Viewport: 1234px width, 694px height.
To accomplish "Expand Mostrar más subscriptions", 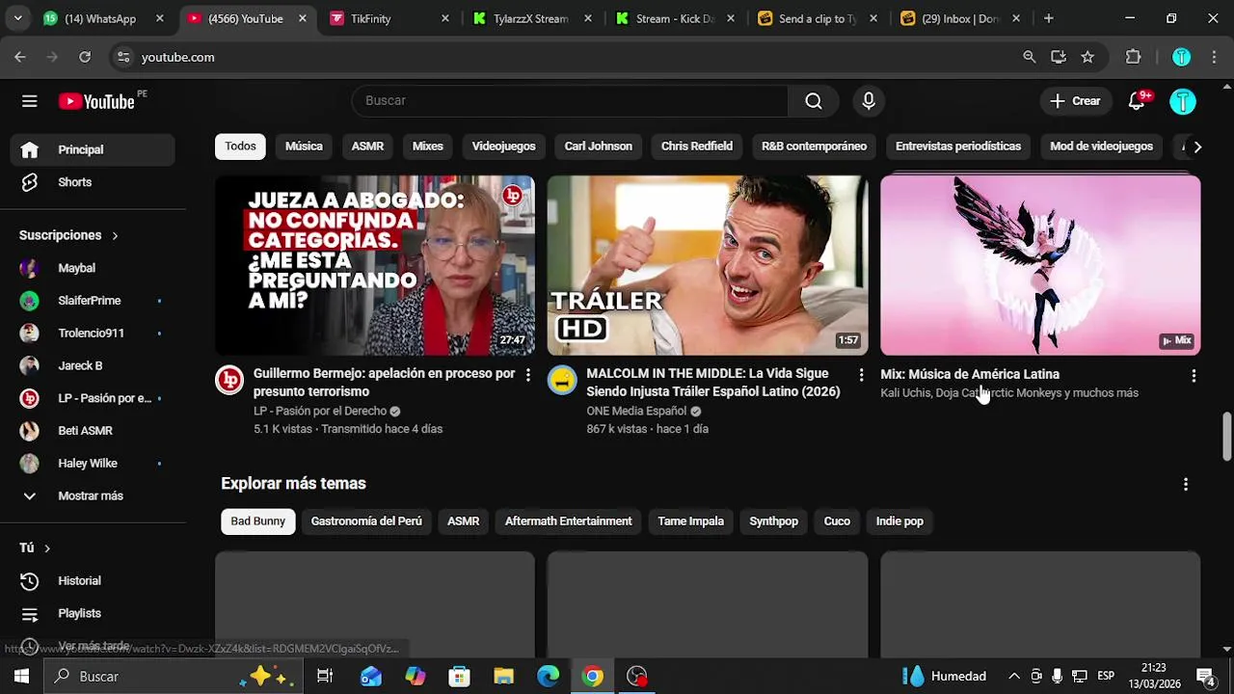I will (x=93, y=495).
